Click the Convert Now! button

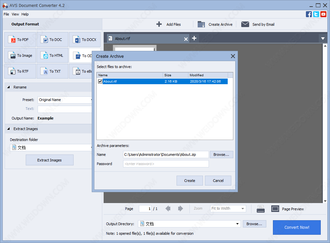[297, 227]
